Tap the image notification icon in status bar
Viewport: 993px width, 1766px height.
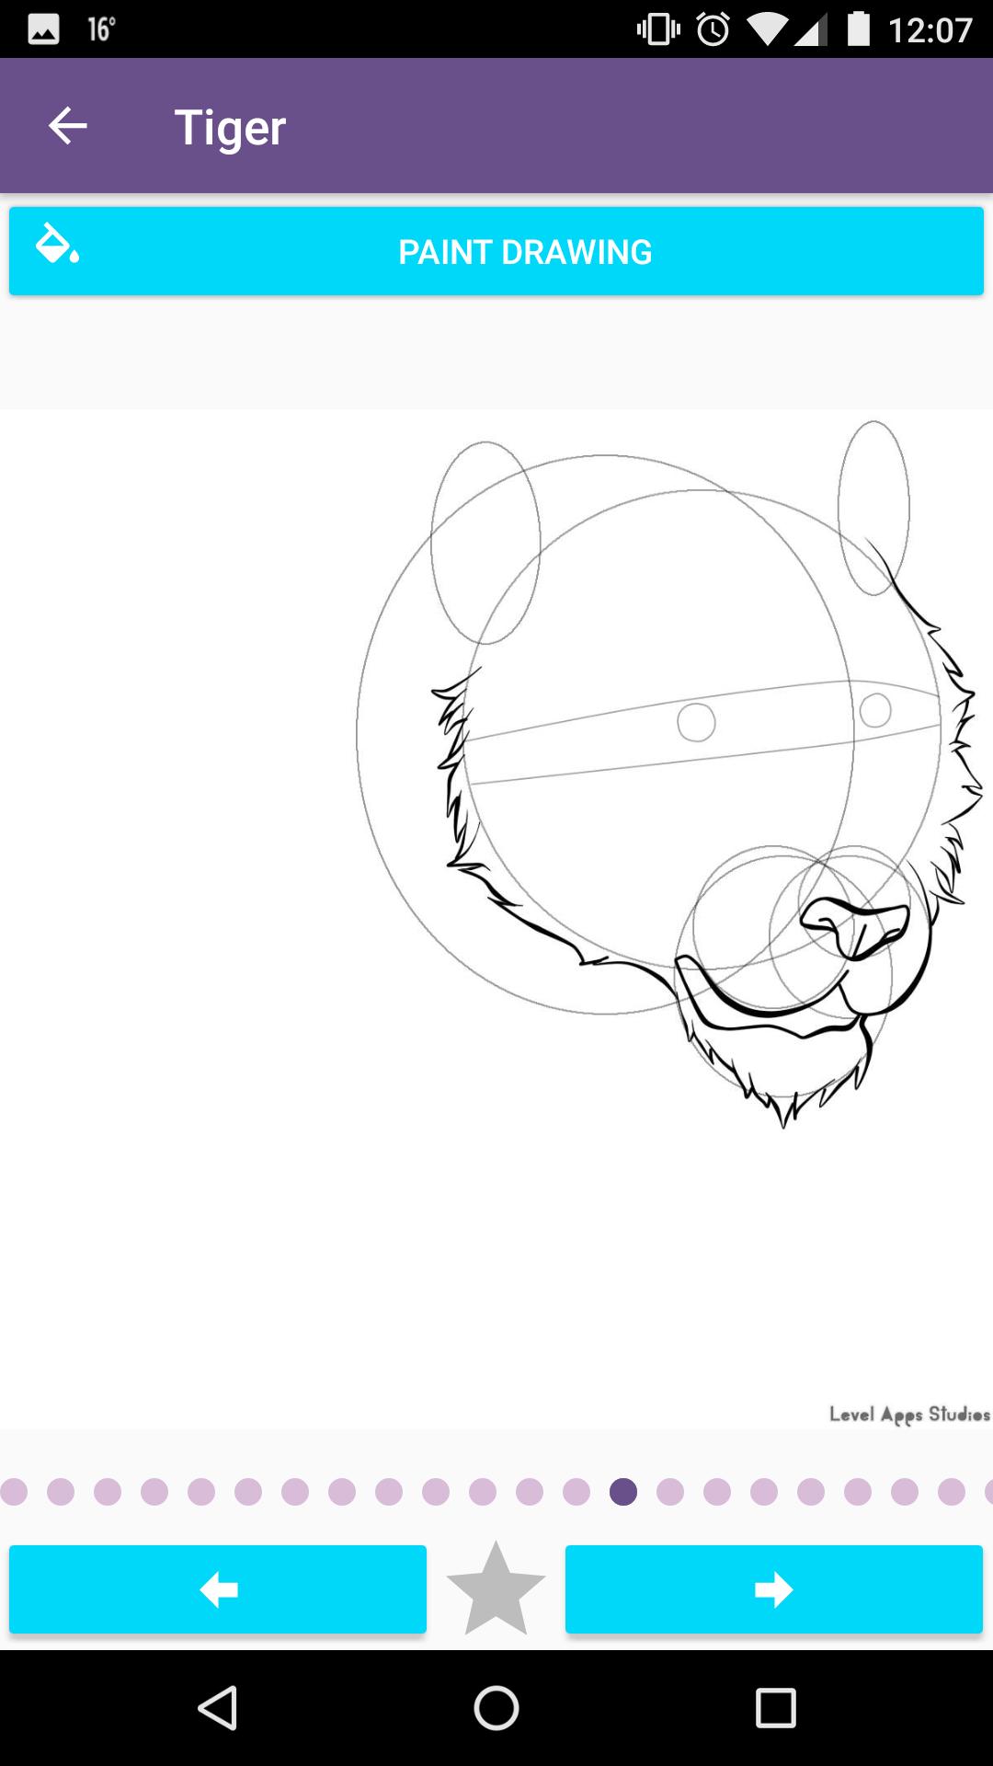pyautogui.click(x=43, y=29)
